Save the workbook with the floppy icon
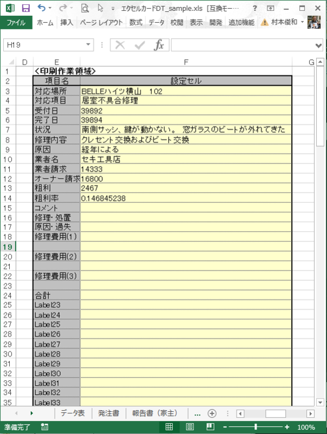The width and height of the screenshot is (327, 434). pyautogui.click(x=25, y=8)
